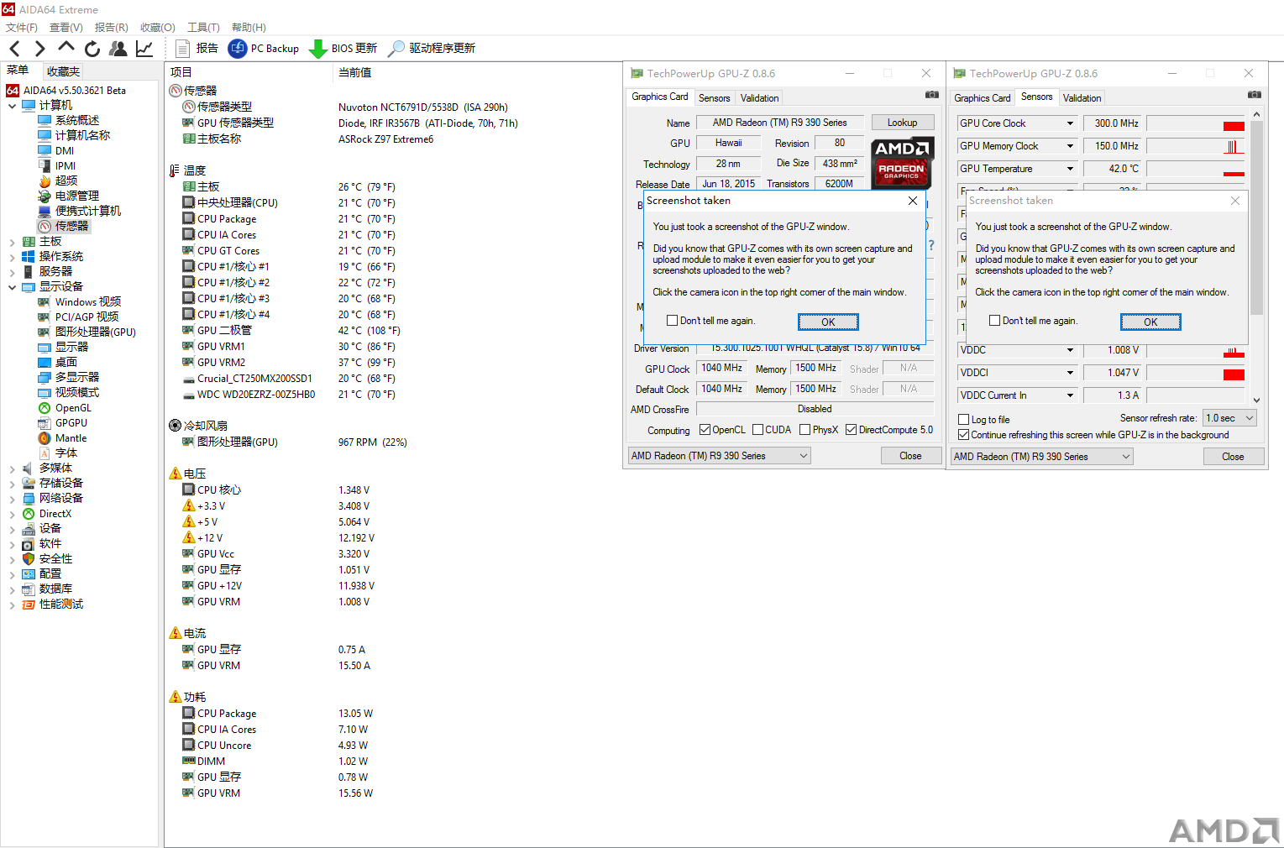Click the 驱动程序更新 toolbar button
This screenshot has height=848, width=1284.
click(432, 49)
